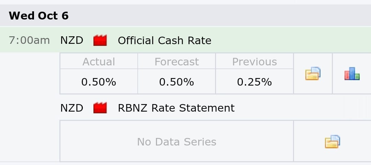
Task: Collapse the RBNZ Rate Statement event row
Action: tap(215, 108)
